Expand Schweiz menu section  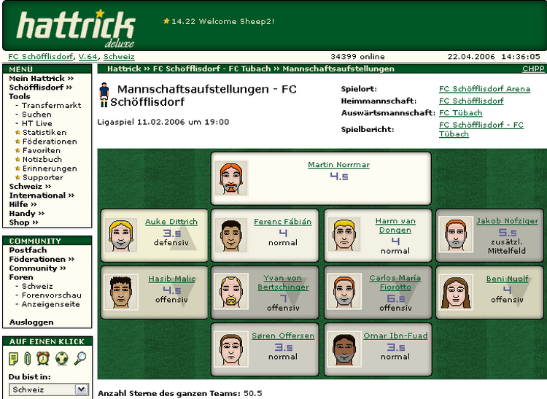pos(30,186)
